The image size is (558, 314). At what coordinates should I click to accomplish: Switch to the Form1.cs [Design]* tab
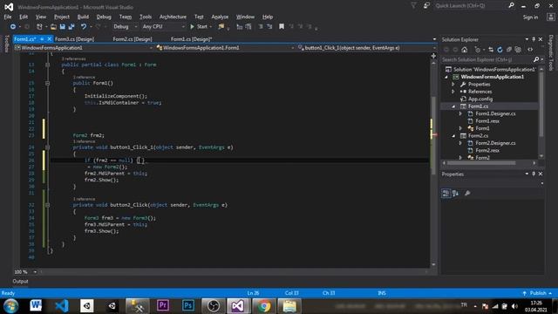(192, 39)
